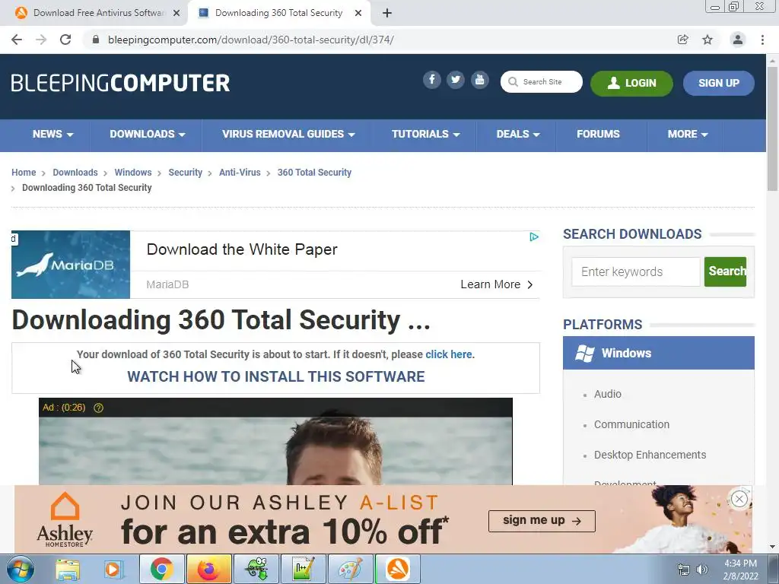
Task: Focus the Enter keywords search field
Action: tap(635, 271)
